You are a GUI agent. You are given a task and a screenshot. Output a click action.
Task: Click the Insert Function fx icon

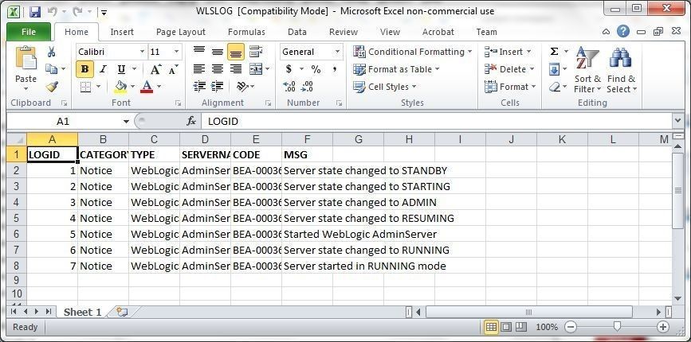click(191, 122)
